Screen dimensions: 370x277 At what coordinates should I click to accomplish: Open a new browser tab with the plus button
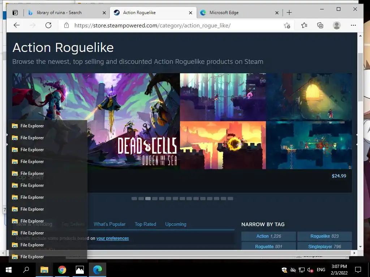(x=289, y=13)
